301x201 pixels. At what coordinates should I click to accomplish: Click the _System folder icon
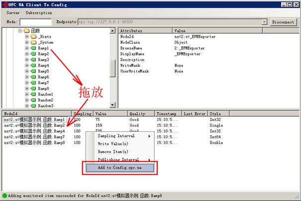33,43
